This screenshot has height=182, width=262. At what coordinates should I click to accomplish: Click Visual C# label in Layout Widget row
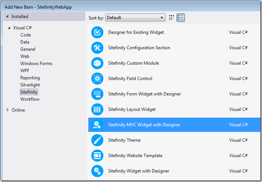(238, 109)
